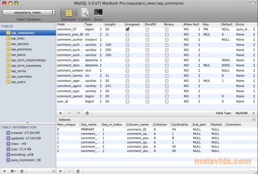Click the comment_date field name
Viewport: 258px width, 174px height.
(x=68, y=60)
